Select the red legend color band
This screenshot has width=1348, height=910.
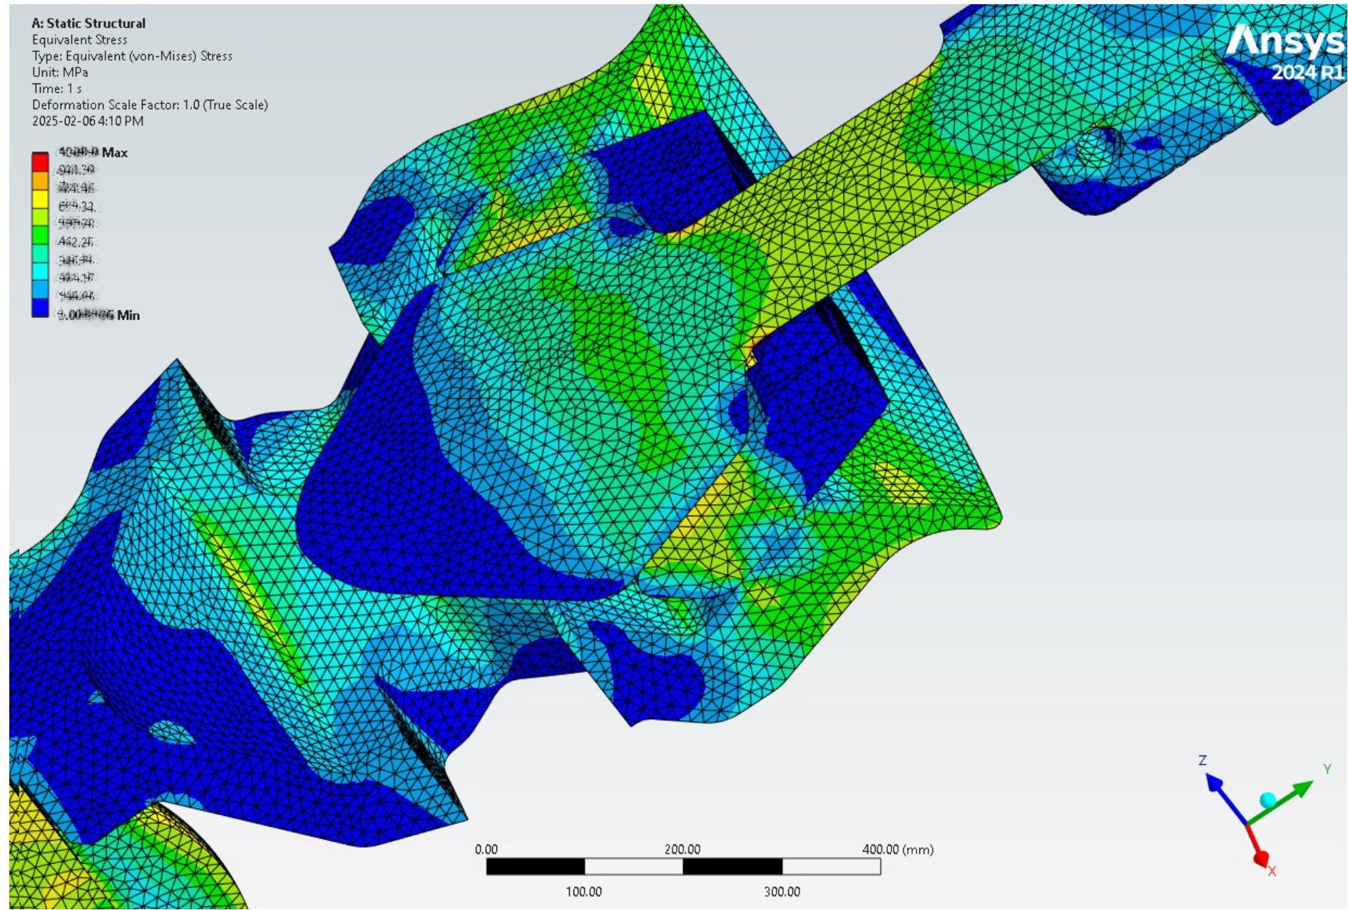pos(40,163)
